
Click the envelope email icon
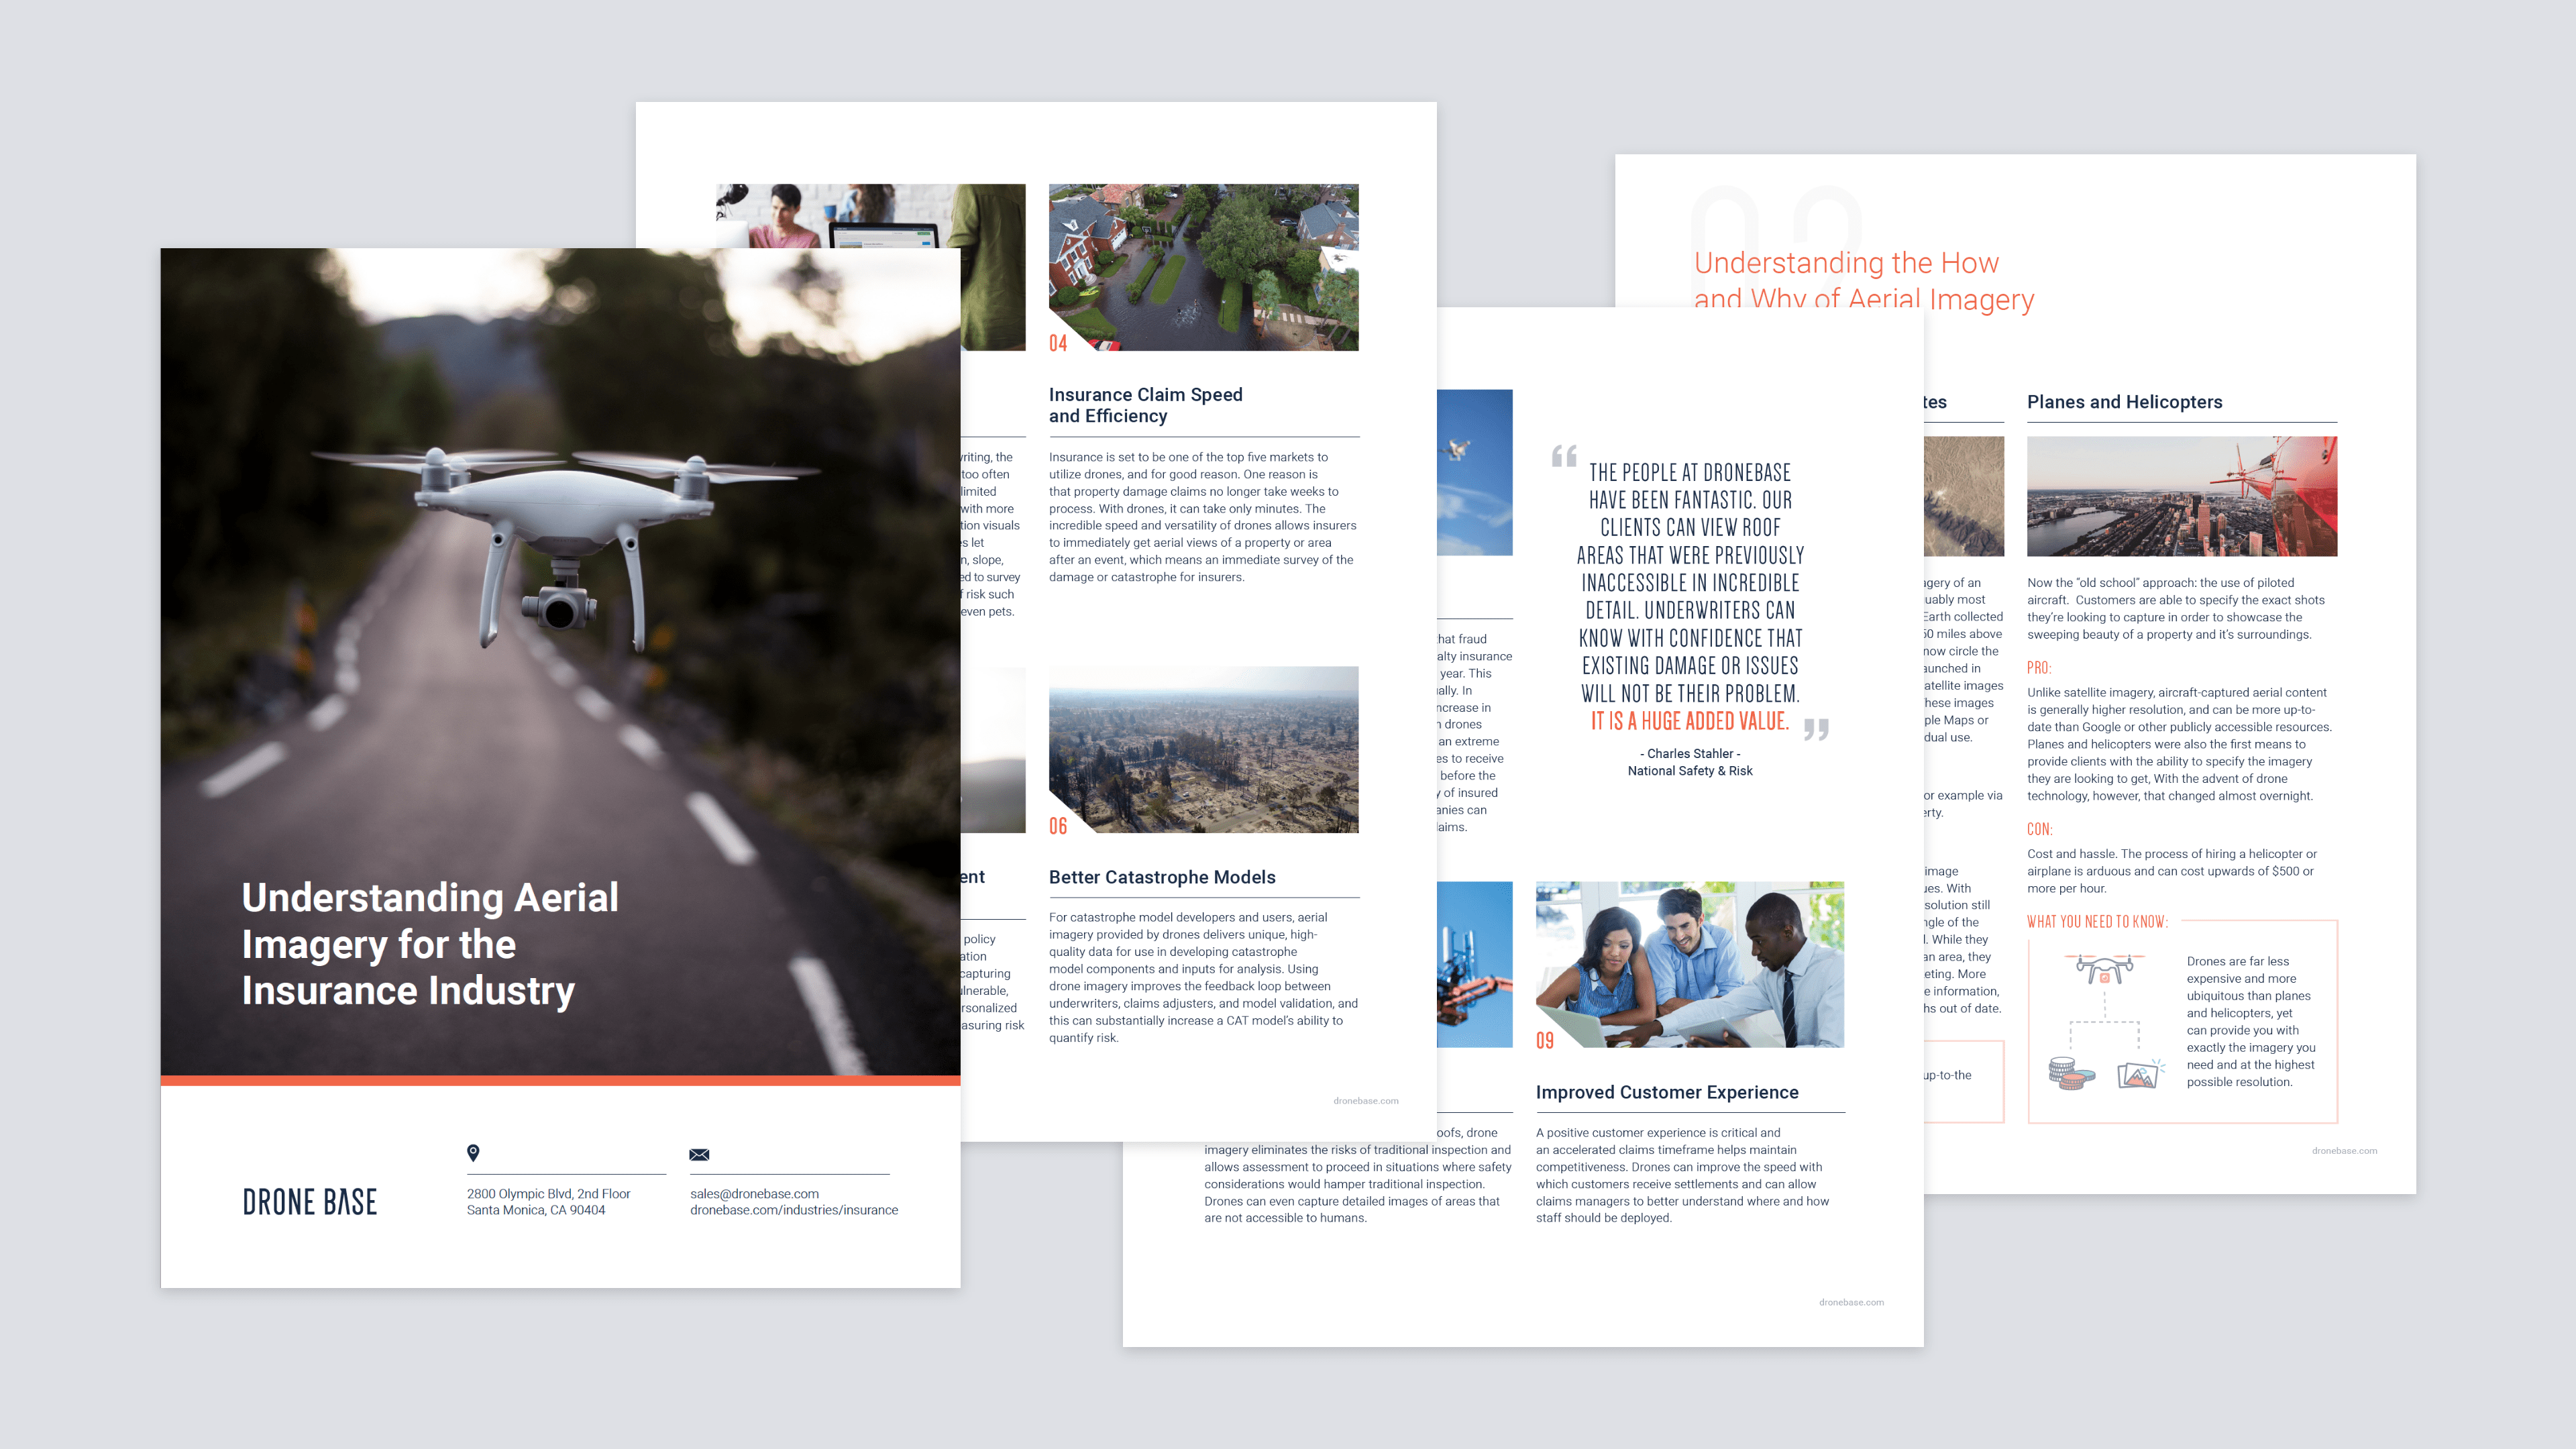(699, 1154)
